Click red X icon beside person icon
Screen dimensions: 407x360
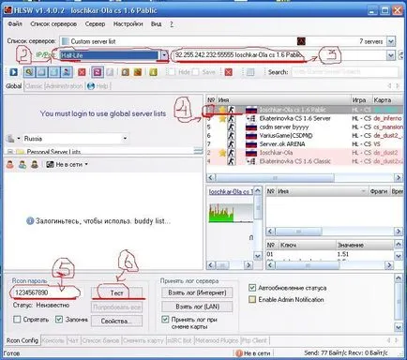pos(82,72)
